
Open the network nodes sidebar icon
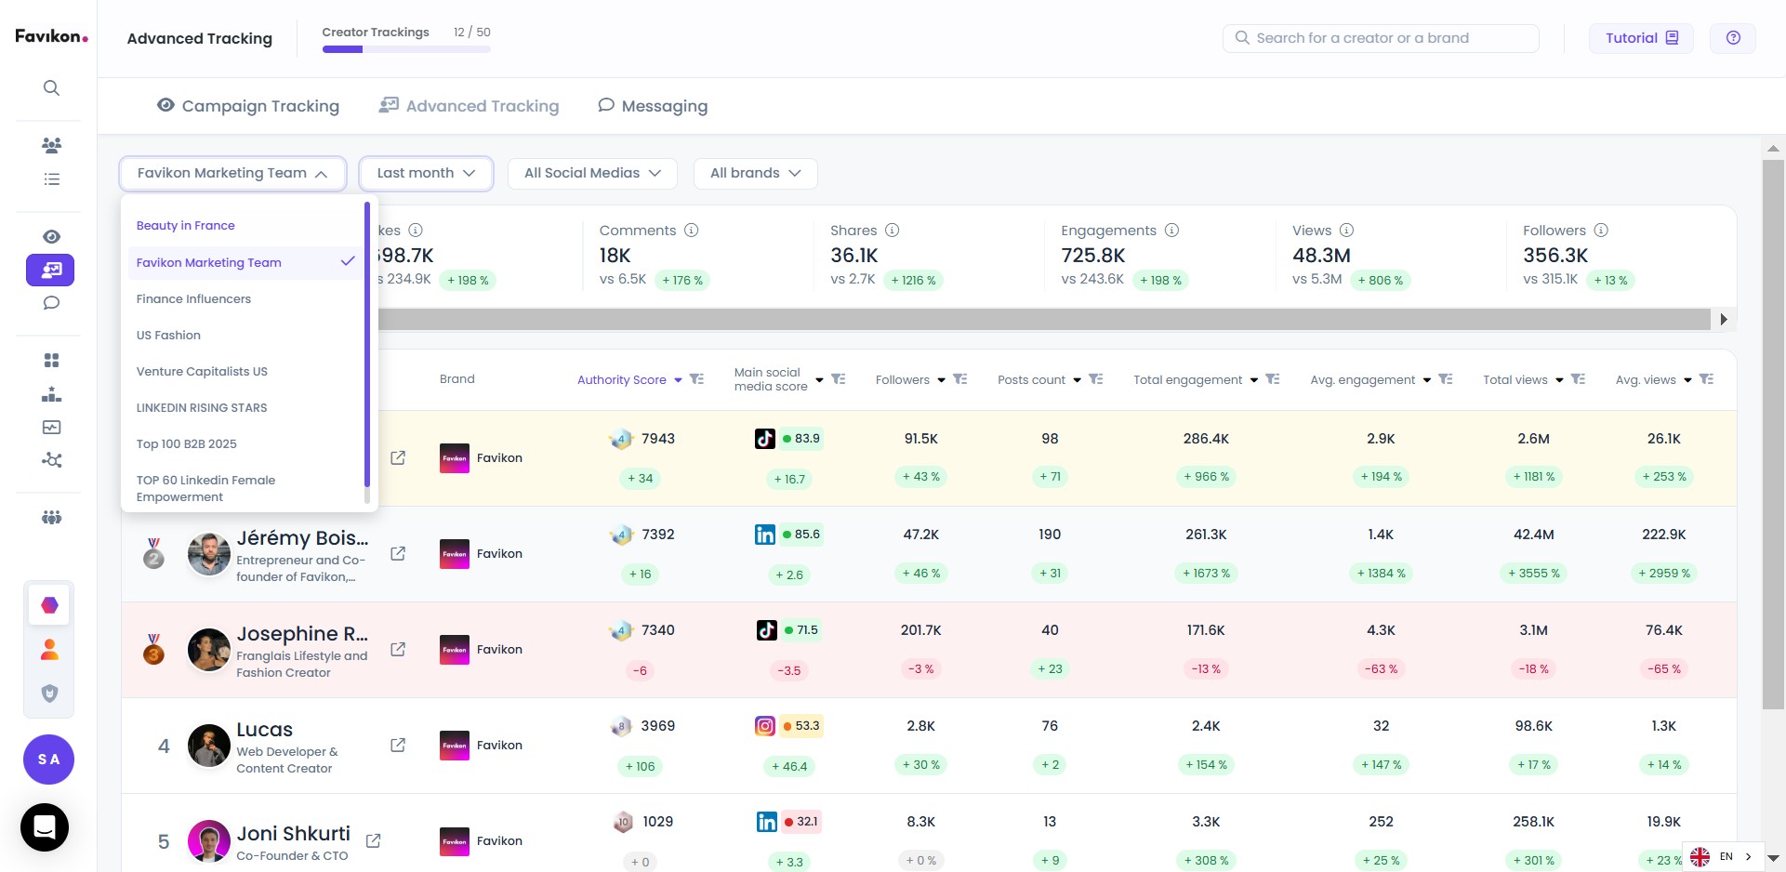pyautogui.click(x=51, y=460)
